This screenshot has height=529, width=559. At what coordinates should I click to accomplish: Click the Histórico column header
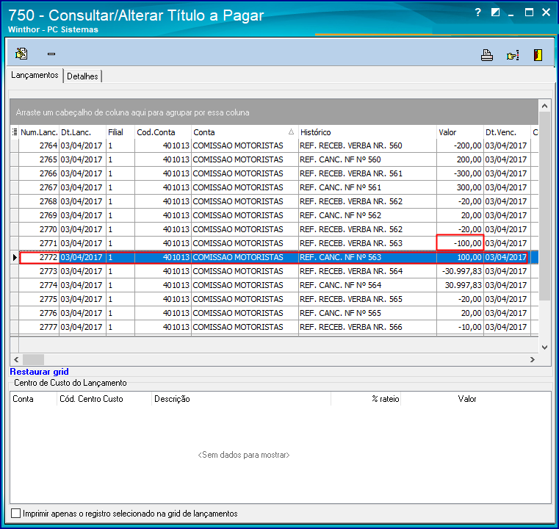(x=367, y=132)
